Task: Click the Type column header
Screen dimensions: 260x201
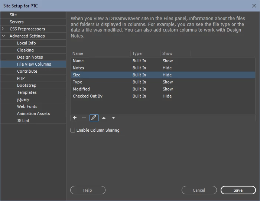Action: (x=146, y=53)
